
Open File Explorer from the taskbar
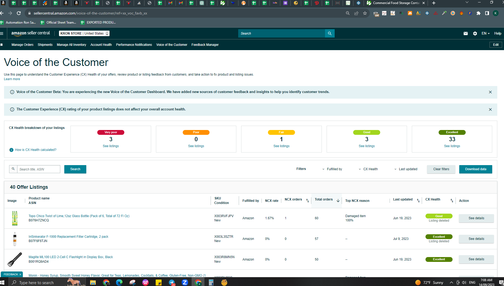coord(93,282)
